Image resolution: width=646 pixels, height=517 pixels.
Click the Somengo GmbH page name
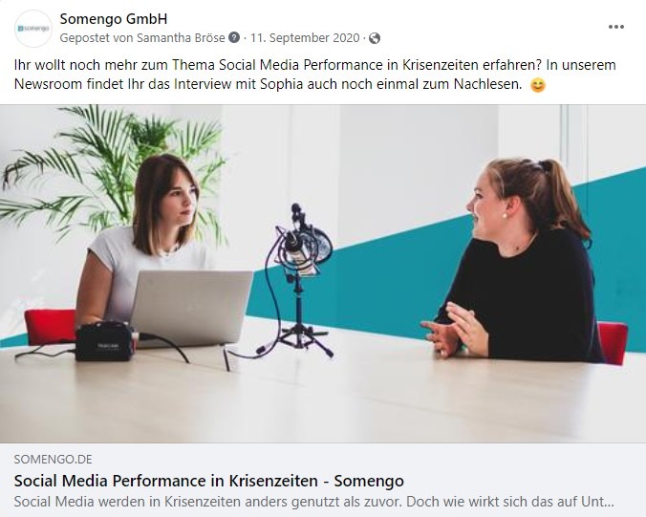pos(114,19)
